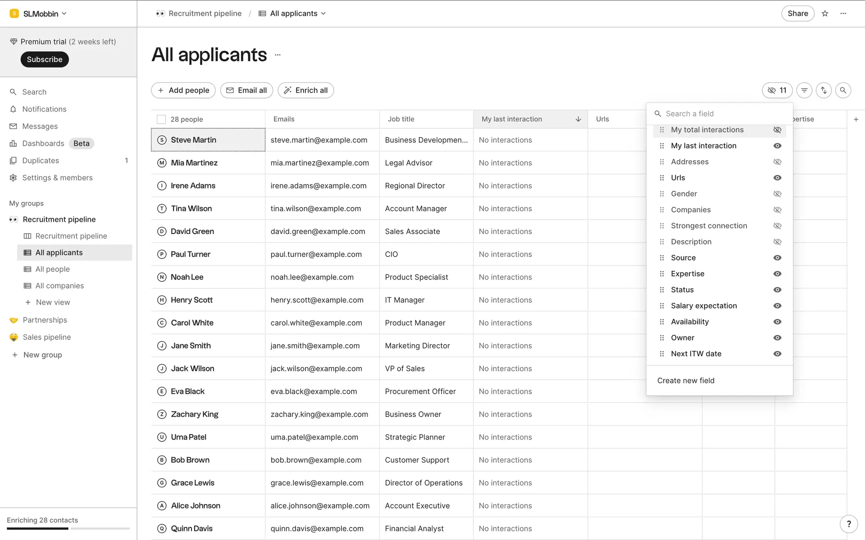865x540 pixels.
Task: Click the sort arrows icon
Action: [x=824, y=90]
